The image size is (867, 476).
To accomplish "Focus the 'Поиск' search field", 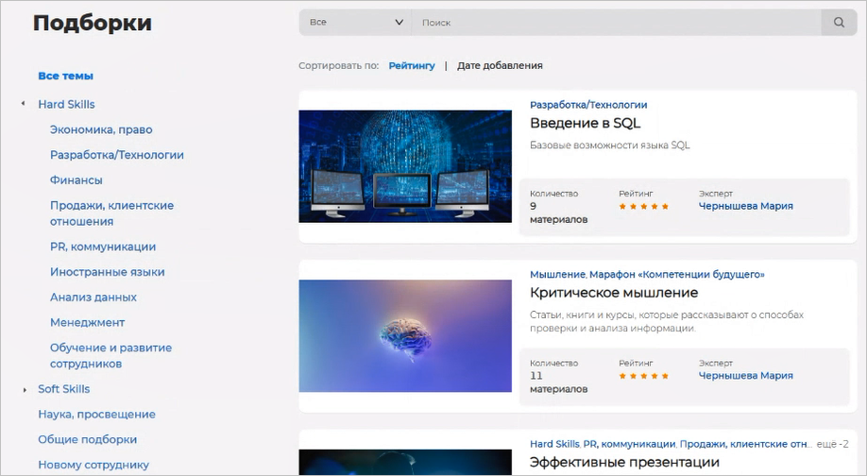I will coord(616,23).
